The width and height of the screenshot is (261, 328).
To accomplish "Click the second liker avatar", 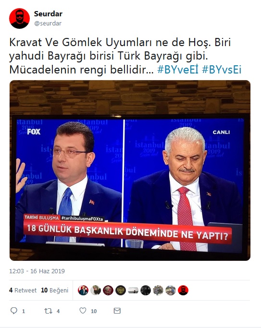I will coord(96,291).
